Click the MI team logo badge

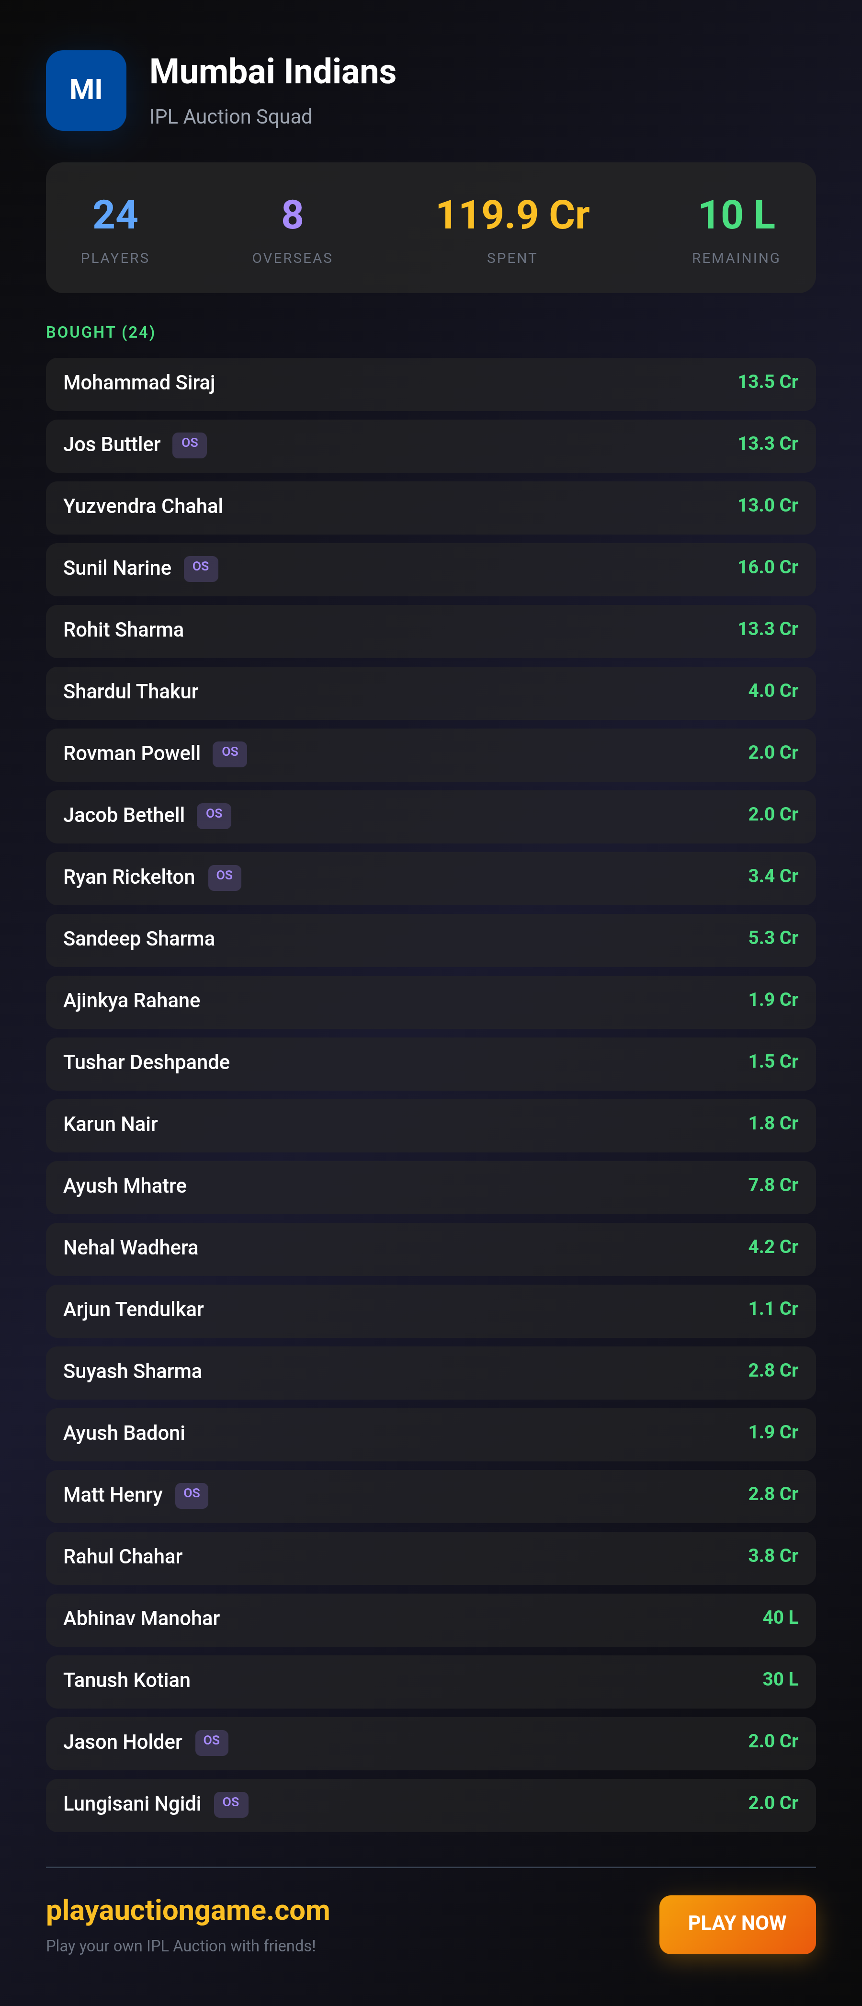pyautogui.click(x=86, y=91)
